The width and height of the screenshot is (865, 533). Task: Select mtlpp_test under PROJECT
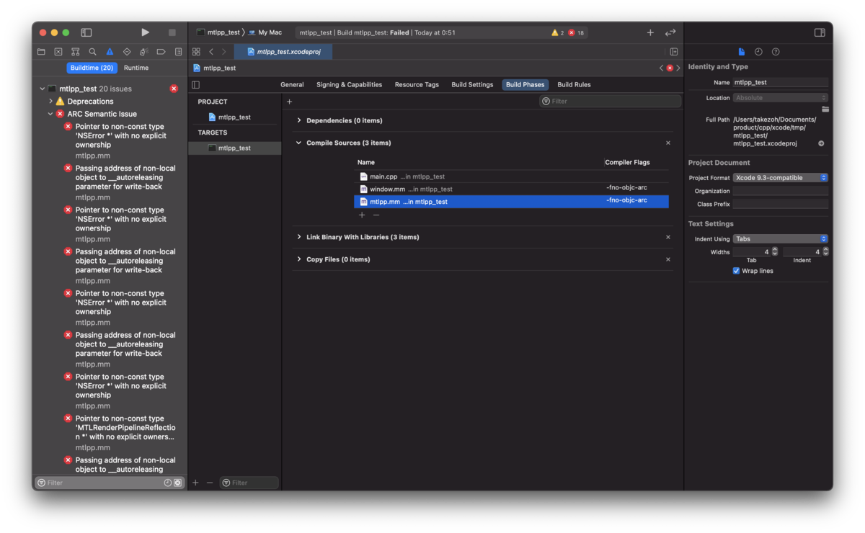[x=234, y=117]
